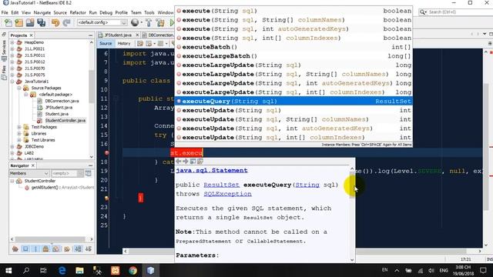Click the lightbulb hint icon in gutter
493x277 pixels.
[x=107, y=199]
